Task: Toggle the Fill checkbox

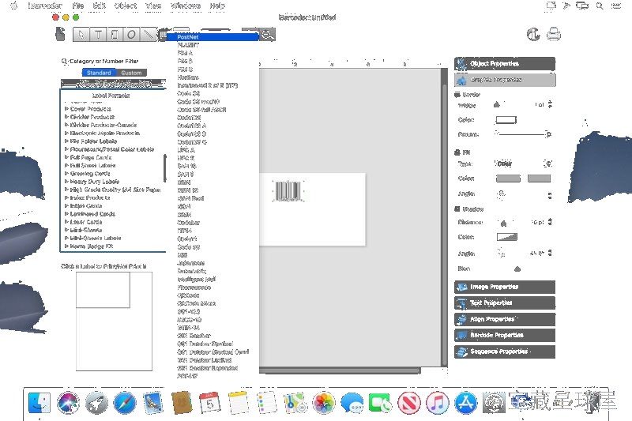Action: tap(457, 152)
